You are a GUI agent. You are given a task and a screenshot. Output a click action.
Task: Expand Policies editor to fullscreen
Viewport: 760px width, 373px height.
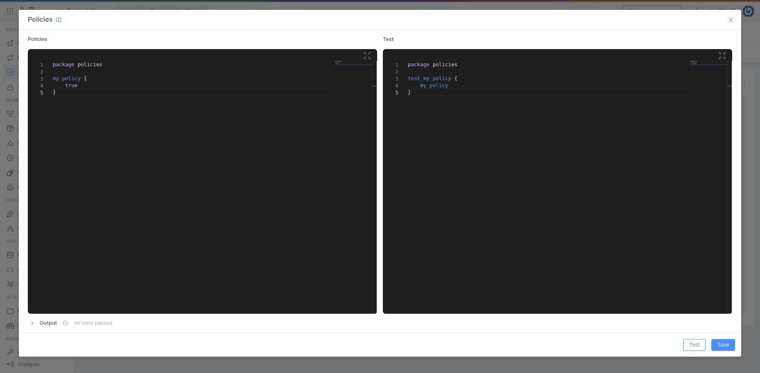click(367, 56)
